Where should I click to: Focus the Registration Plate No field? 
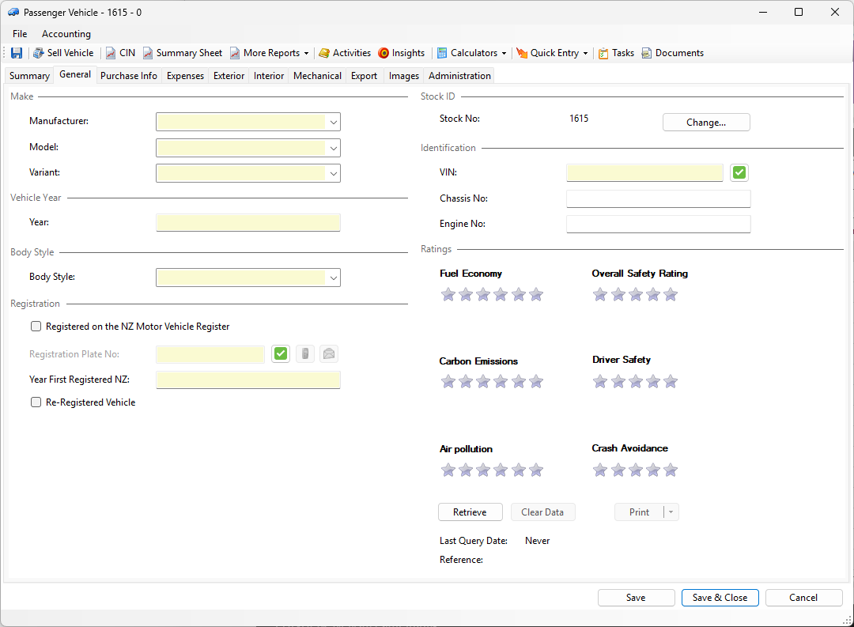pyautogui.click(x=210, y=354)
